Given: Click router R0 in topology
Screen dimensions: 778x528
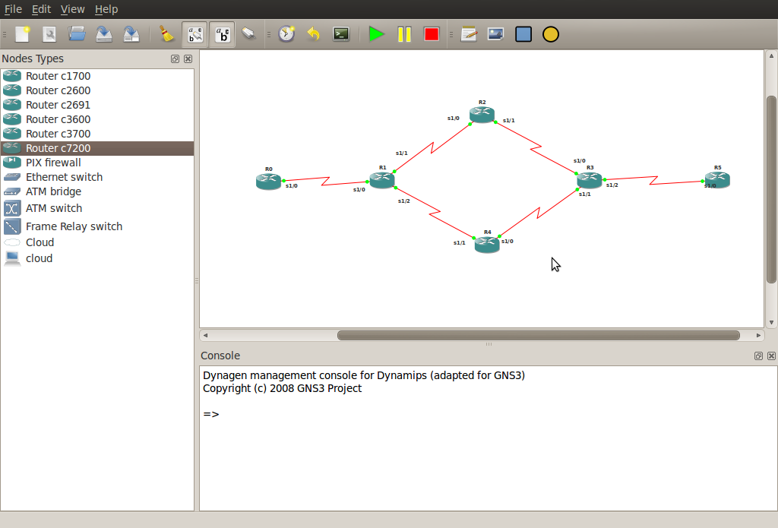Looking at the screenshot, I should (268, 181).
